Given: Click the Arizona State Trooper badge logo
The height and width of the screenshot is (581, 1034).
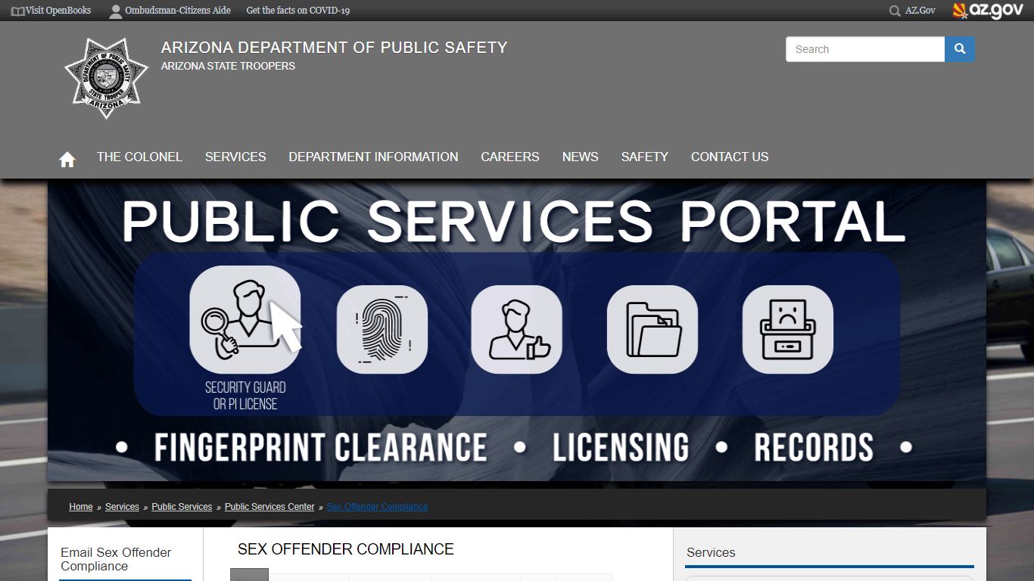Looking at the screenshot, I should (x=107, y=78).
